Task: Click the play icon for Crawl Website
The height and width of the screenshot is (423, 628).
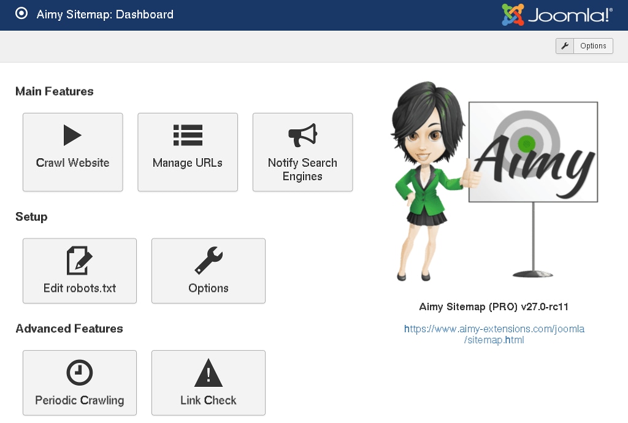Action: tap(72, 135)
